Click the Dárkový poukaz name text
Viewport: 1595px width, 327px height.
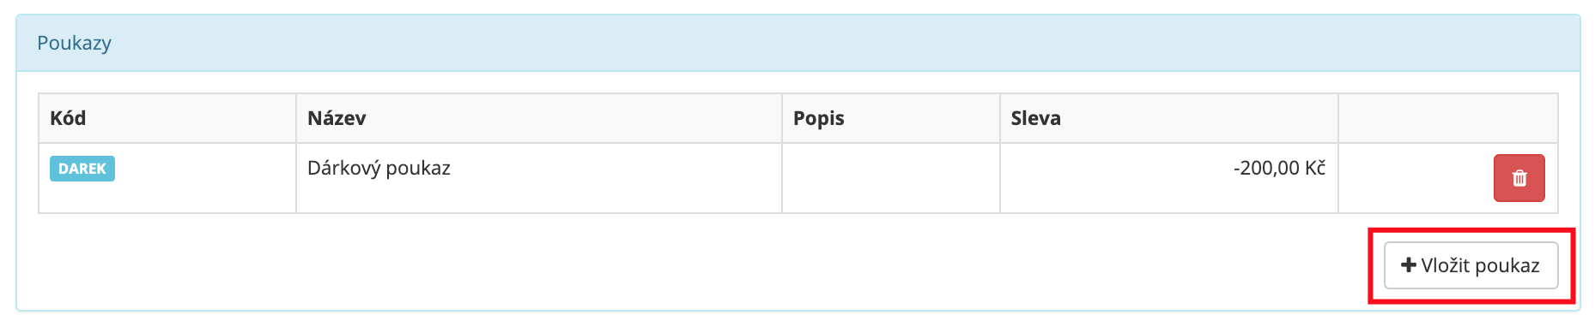379,168
